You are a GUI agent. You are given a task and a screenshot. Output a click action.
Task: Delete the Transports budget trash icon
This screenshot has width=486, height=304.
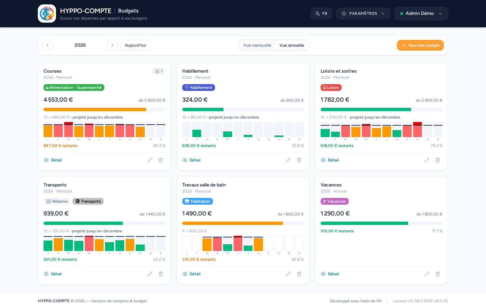[x=161, y=274]
